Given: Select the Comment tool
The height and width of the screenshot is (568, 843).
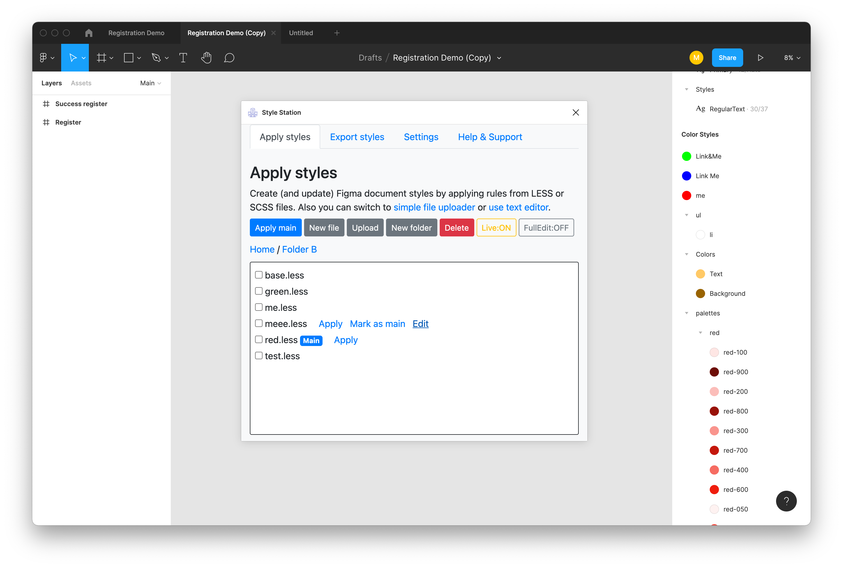Looking at the screenshot, I should pyautogui.click(x=229, y=58).
